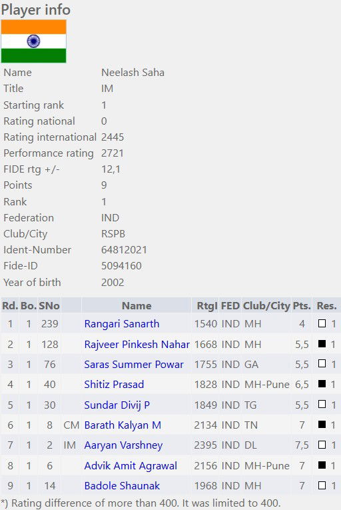Click white piece icon in round 3
Image resolution: width=341 pixels, height=510 pixels.
322,363
